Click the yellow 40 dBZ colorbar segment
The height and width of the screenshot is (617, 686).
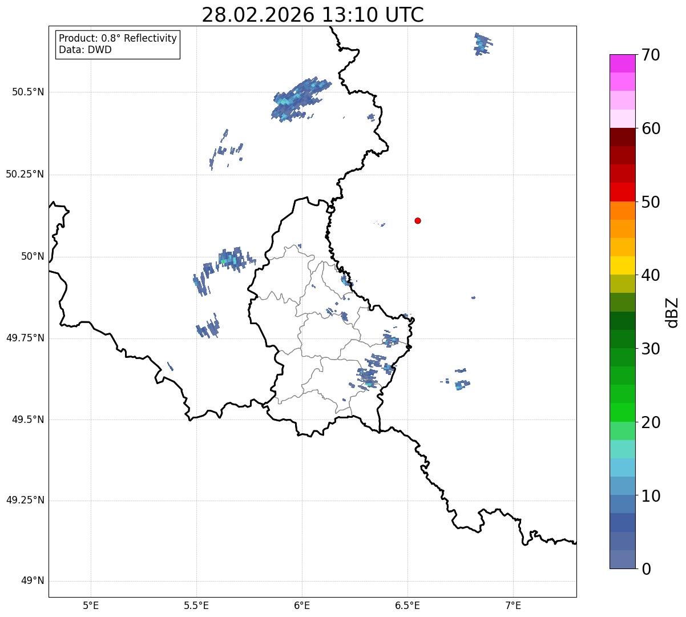pos(622,265)
